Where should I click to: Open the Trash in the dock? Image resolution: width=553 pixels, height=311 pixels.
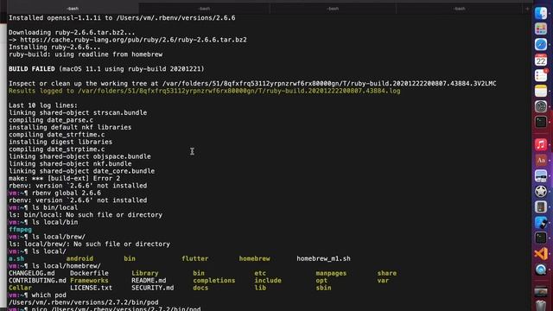tap(541, 305)
